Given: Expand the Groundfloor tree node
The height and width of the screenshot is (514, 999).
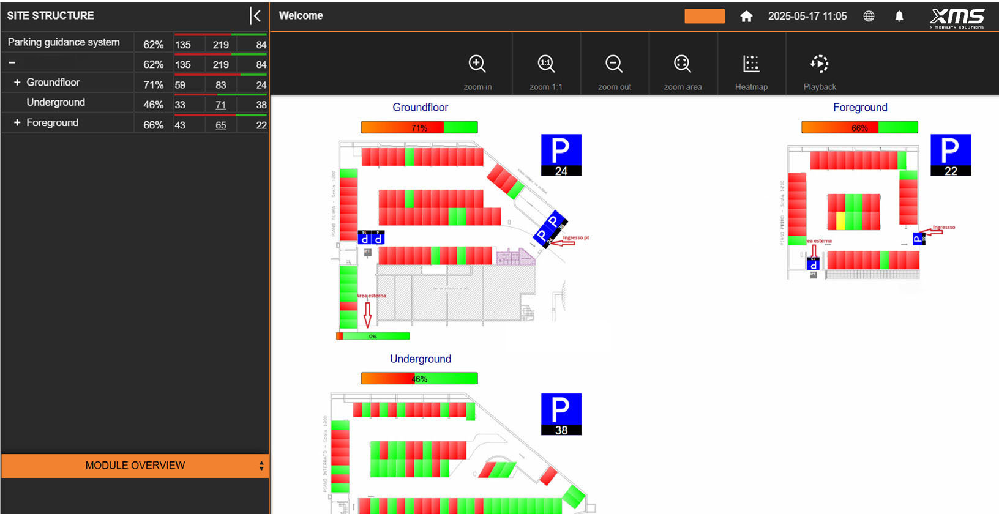Looking at the screenshot, I should pos(17,83).
